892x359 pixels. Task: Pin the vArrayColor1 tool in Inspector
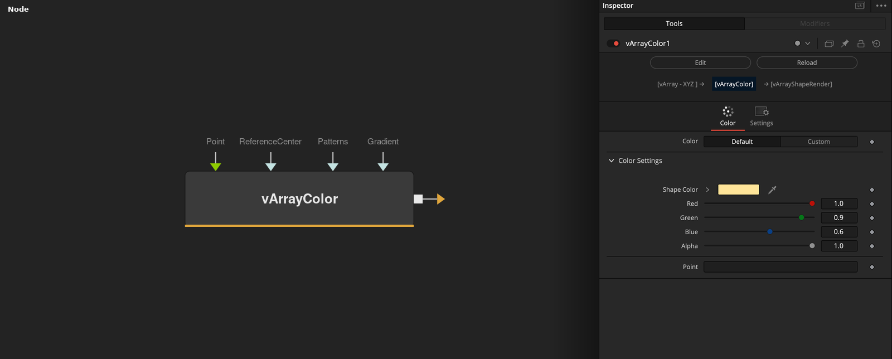tap(845, 43)
